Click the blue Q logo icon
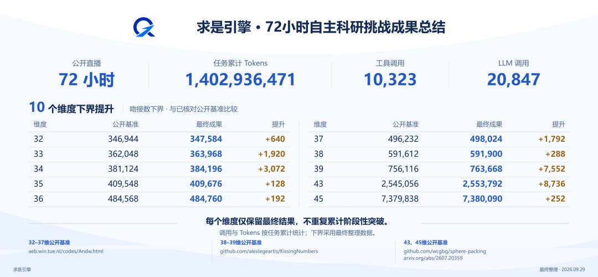This screenshot has height=277, width=598. [x=144, y=28]
